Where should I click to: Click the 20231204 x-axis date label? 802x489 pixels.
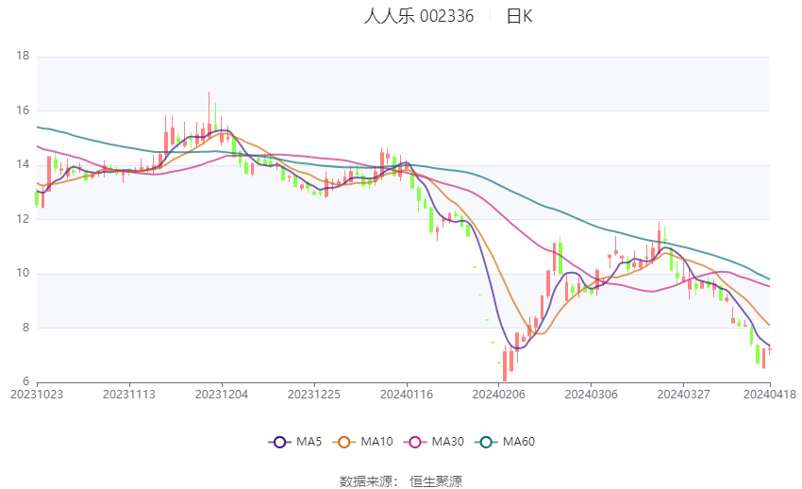(222, 395)
